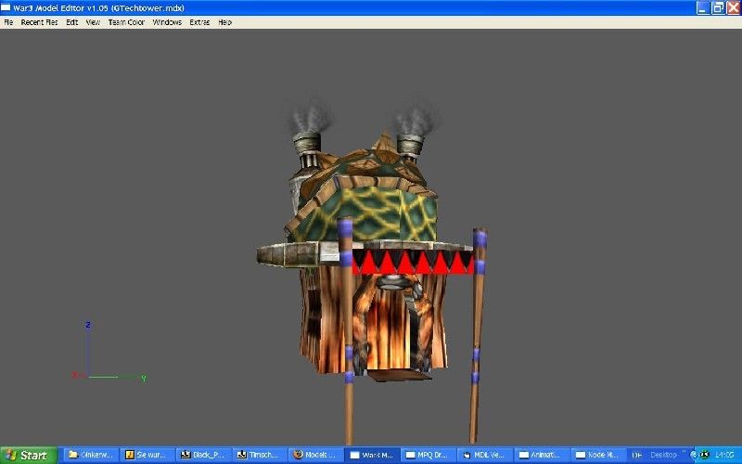Switch to the Animat... taskbar button
The image size is (742, 464).
click(x=542, y=455)
